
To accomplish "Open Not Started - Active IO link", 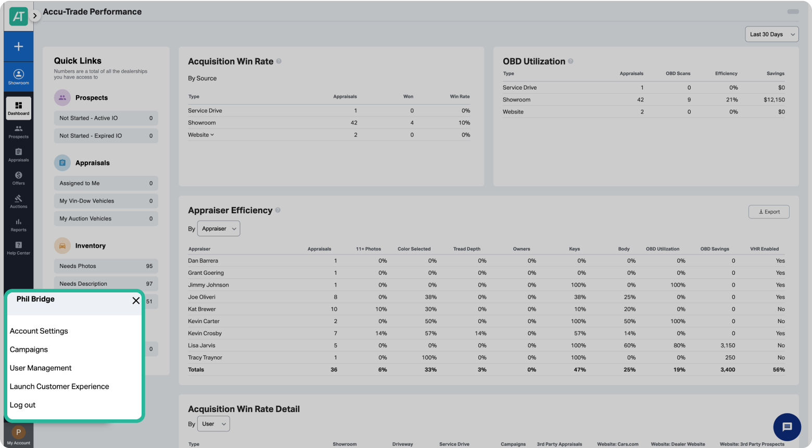I will 106,118.
